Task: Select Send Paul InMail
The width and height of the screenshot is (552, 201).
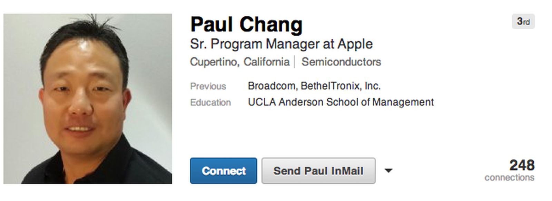Action: [x=318, y=171]
